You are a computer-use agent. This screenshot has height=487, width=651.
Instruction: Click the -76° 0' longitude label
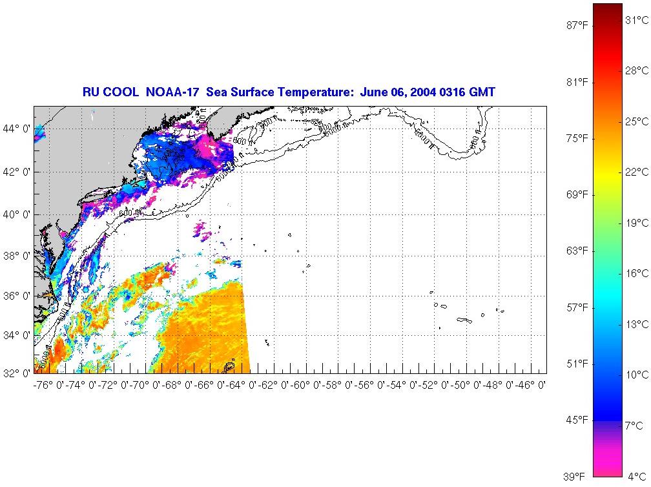pos(49,385)
